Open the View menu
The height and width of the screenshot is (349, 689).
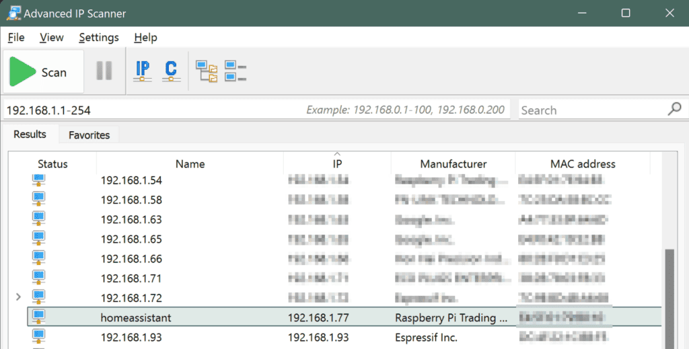(x=51, y=38)
